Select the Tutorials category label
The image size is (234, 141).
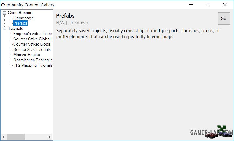pos(15,28)
